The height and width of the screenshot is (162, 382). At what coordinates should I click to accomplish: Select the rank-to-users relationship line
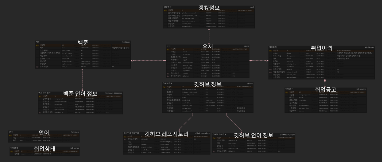[x=209, y=36]
